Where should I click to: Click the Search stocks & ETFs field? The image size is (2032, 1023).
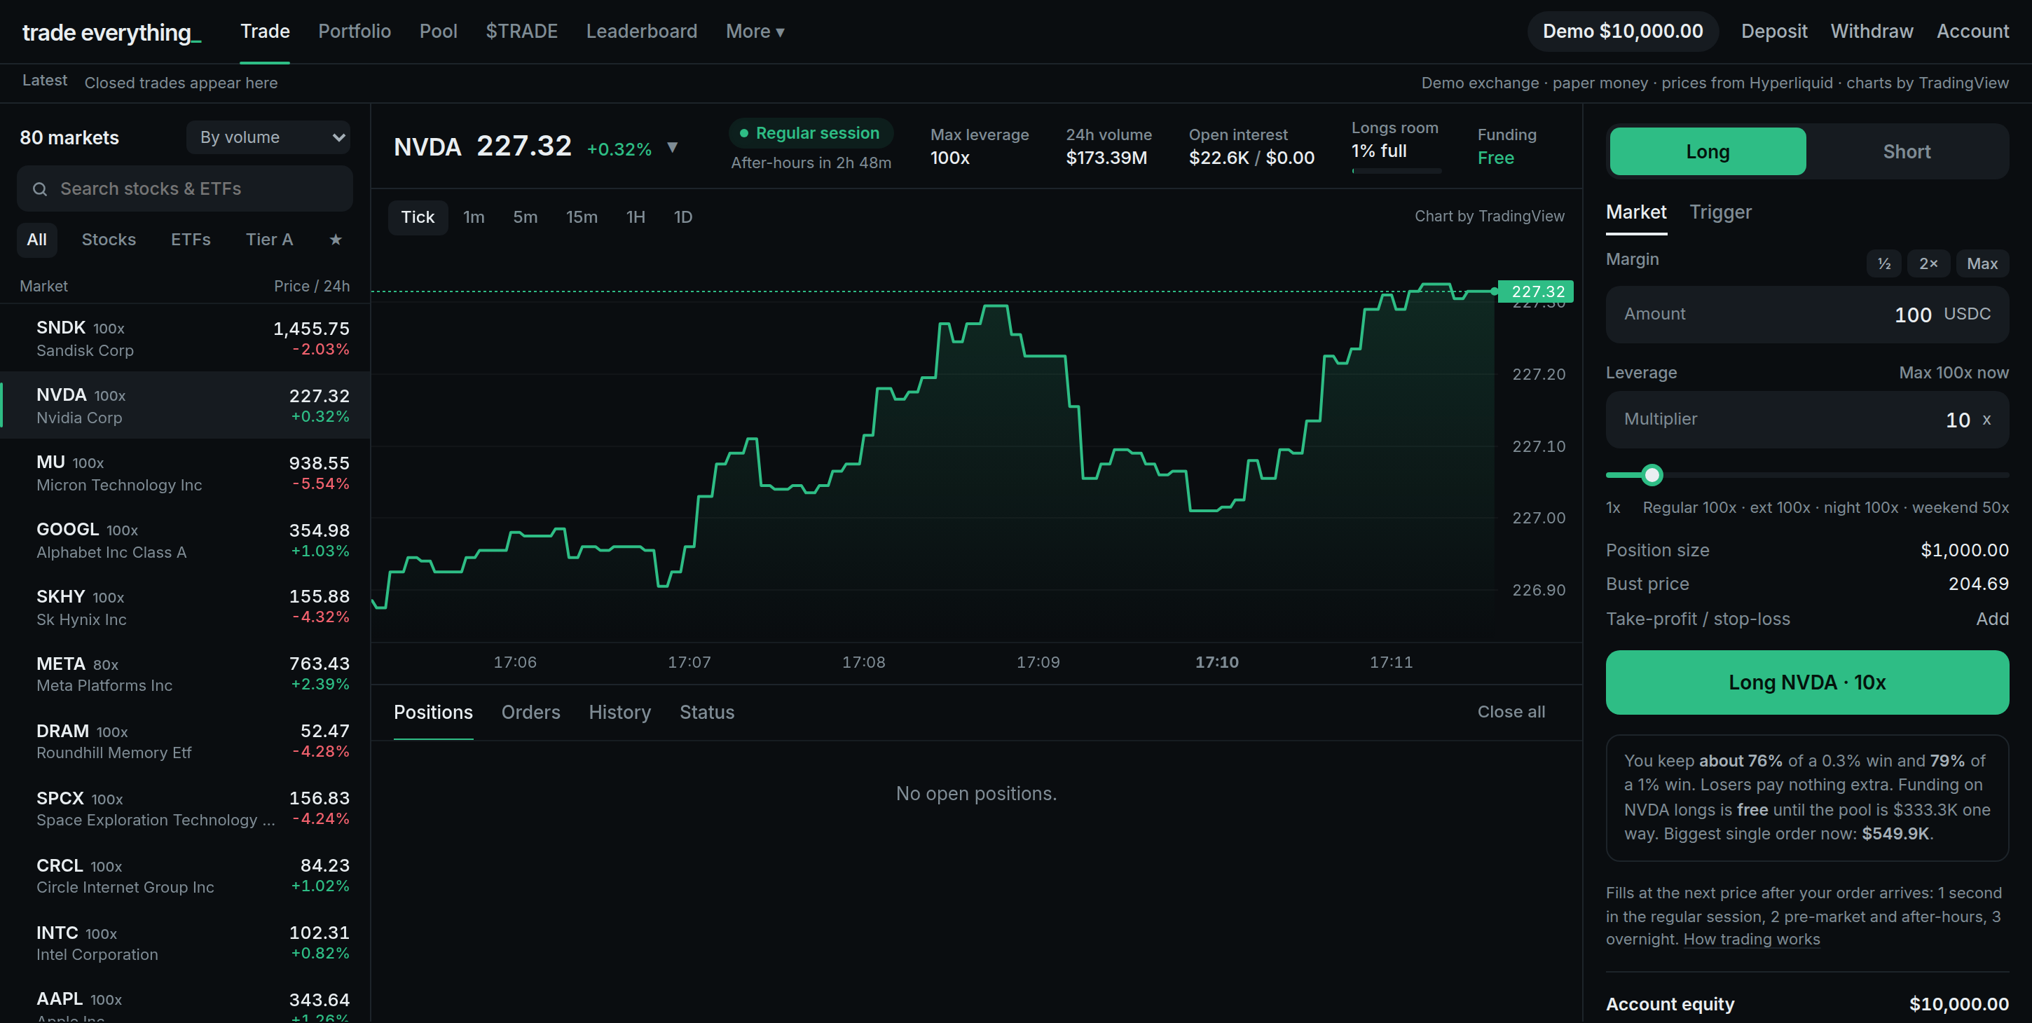click(184, 189)
